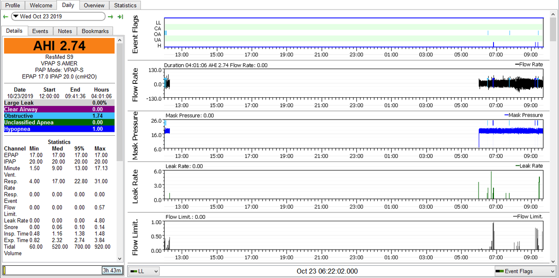559x278 pixels.
Task: Click the Mask Pressure graph vertical title
Action: pos(135,135)
